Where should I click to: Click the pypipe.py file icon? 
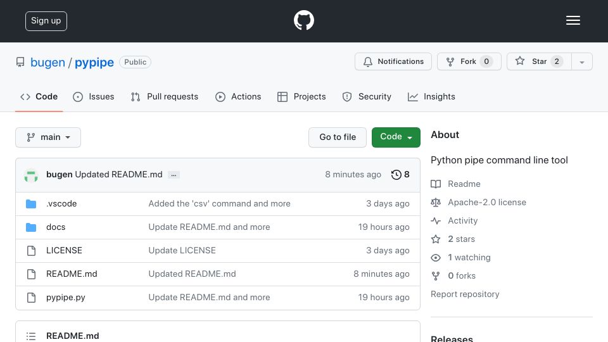tap(31, 298)
